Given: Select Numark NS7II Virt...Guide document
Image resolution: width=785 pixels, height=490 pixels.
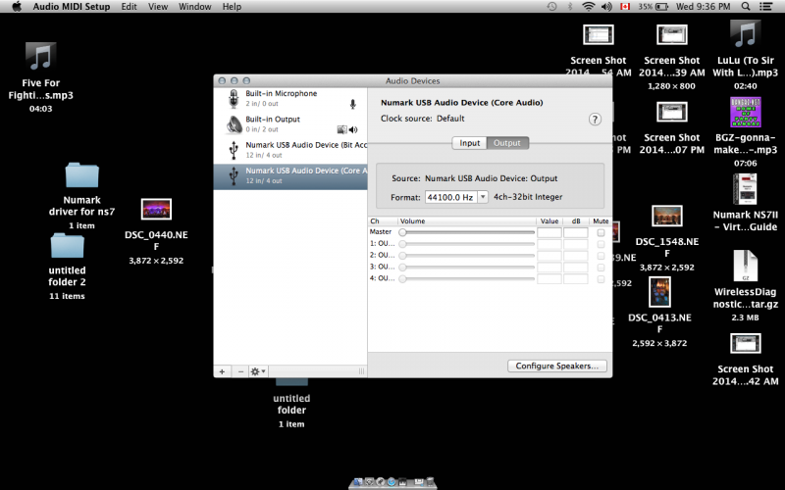Looking at the screenshot, I should (745, 189).
